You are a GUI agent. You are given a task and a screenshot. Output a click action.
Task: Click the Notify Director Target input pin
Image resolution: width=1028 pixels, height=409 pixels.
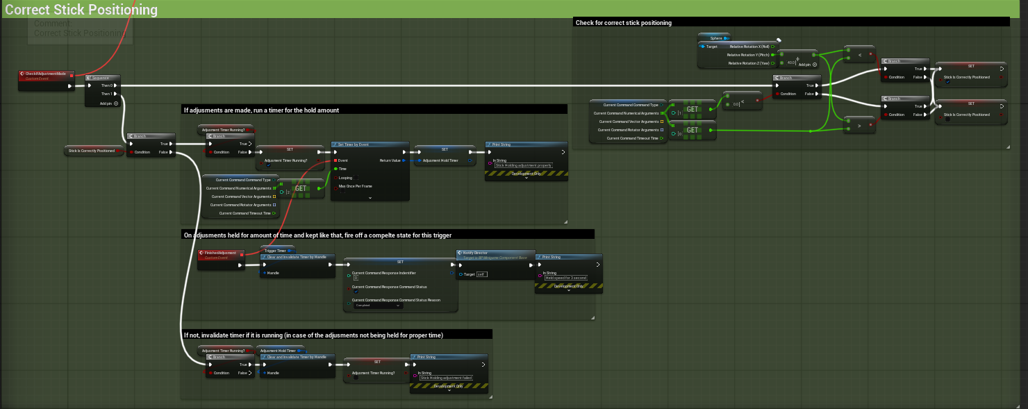click(461, 274)
